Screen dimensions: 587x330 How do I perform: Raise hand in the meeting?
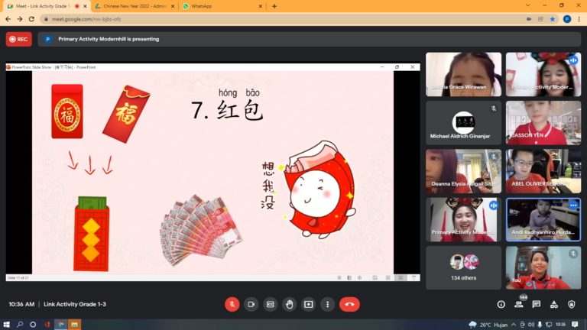(289, 304)
